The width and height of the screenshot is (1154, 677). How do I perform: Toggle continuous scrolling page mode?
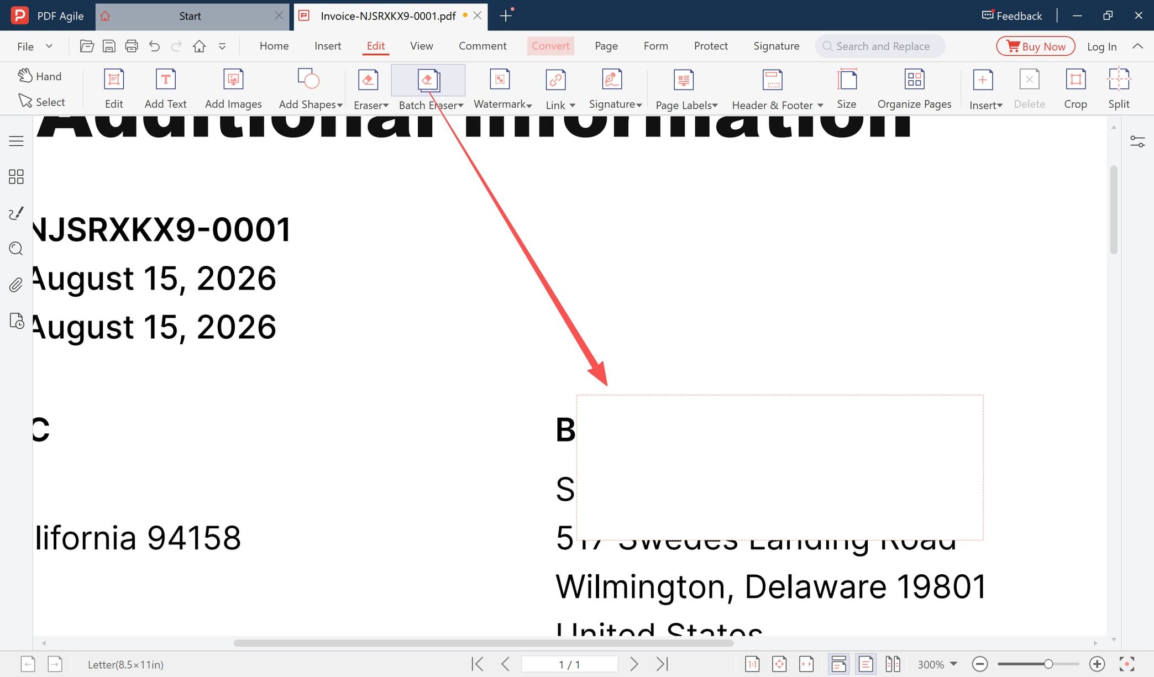click(x=838, y=664)
